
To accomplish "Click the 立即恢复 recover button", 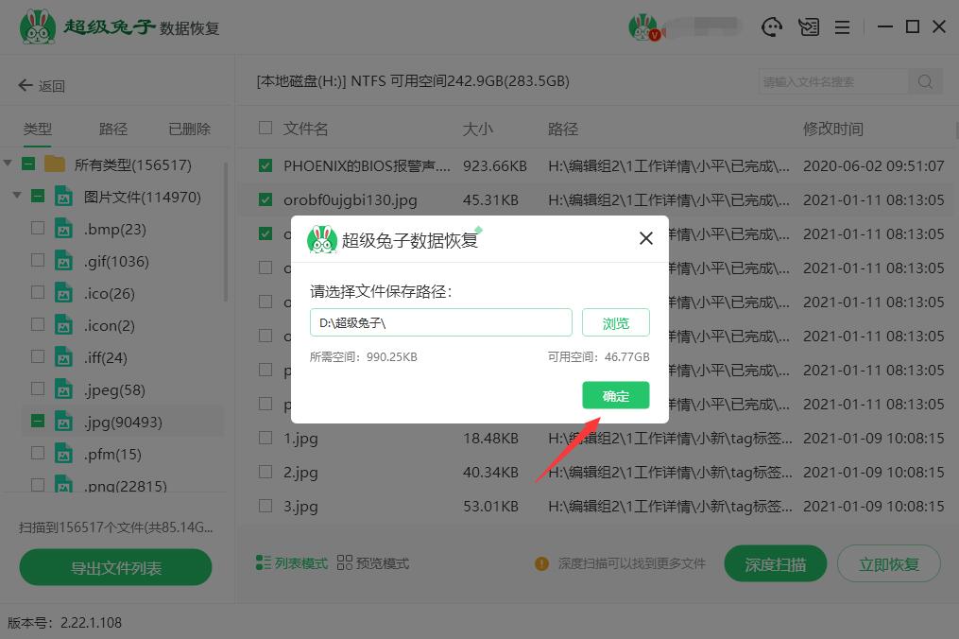I will point(888,563).
